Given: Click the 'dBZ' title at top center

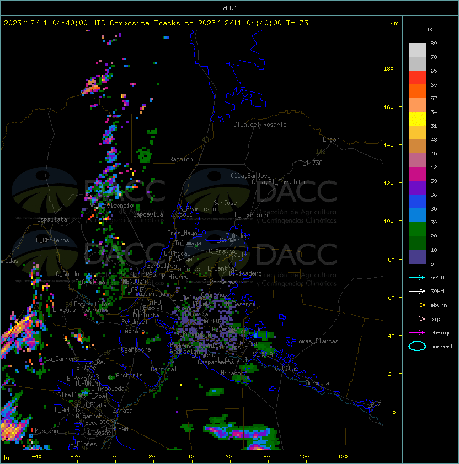Looking at the screenshot, I should (x=229, y=8).
